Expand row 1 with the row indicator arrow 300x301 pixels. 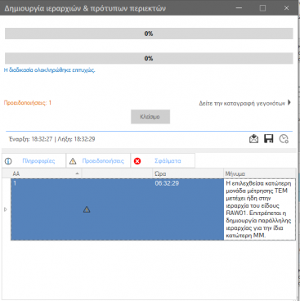click(6, 209)
